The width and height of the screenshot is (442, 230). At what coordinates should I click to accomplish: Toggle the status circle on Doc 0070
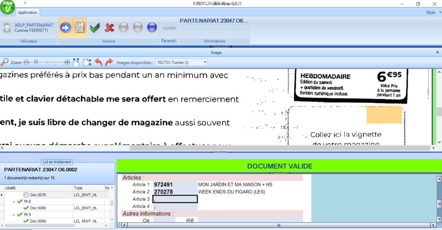[26, 195]
